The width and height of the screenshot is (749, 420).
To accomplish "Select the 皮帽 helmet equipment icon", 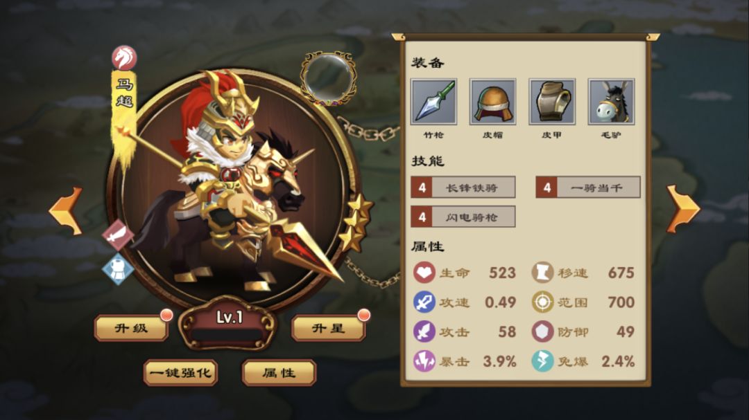I will click(492, 102).
